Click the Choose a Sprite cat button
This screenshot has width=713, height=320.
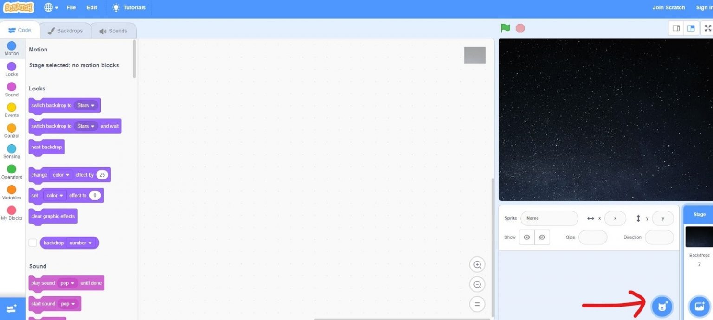point(661,306)
